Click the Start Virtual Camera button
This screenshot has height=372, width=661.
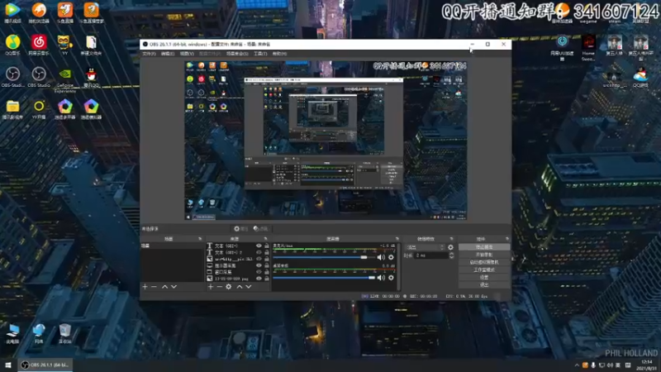484,262
